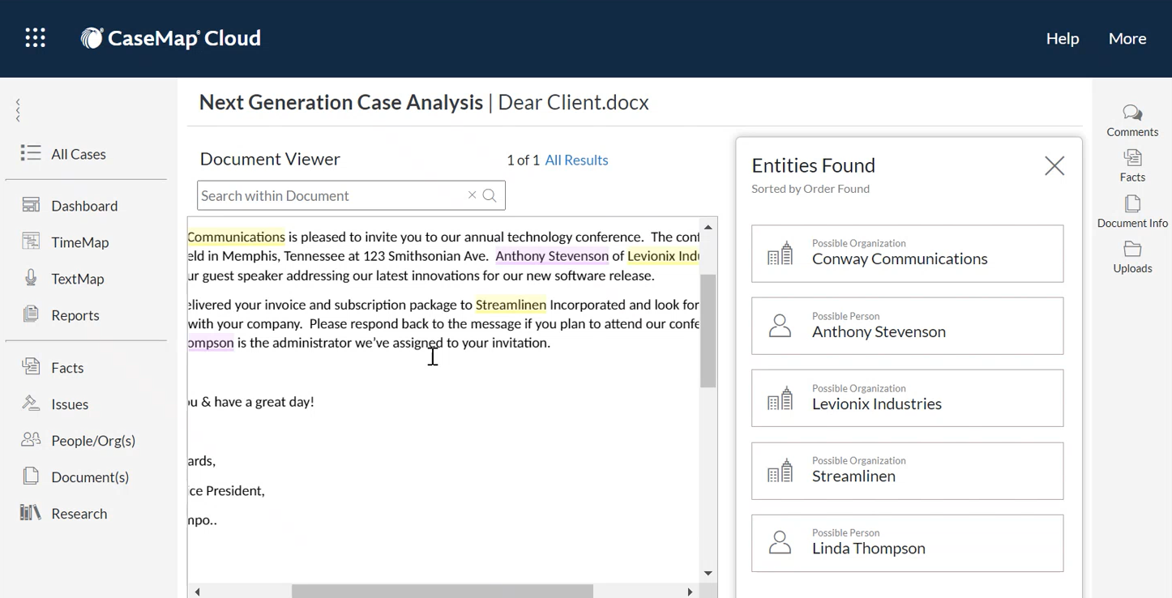This screenshot has height=598, width=1172.
Task: Close the Entities Found panel
Action: (x=1054, y=166)
